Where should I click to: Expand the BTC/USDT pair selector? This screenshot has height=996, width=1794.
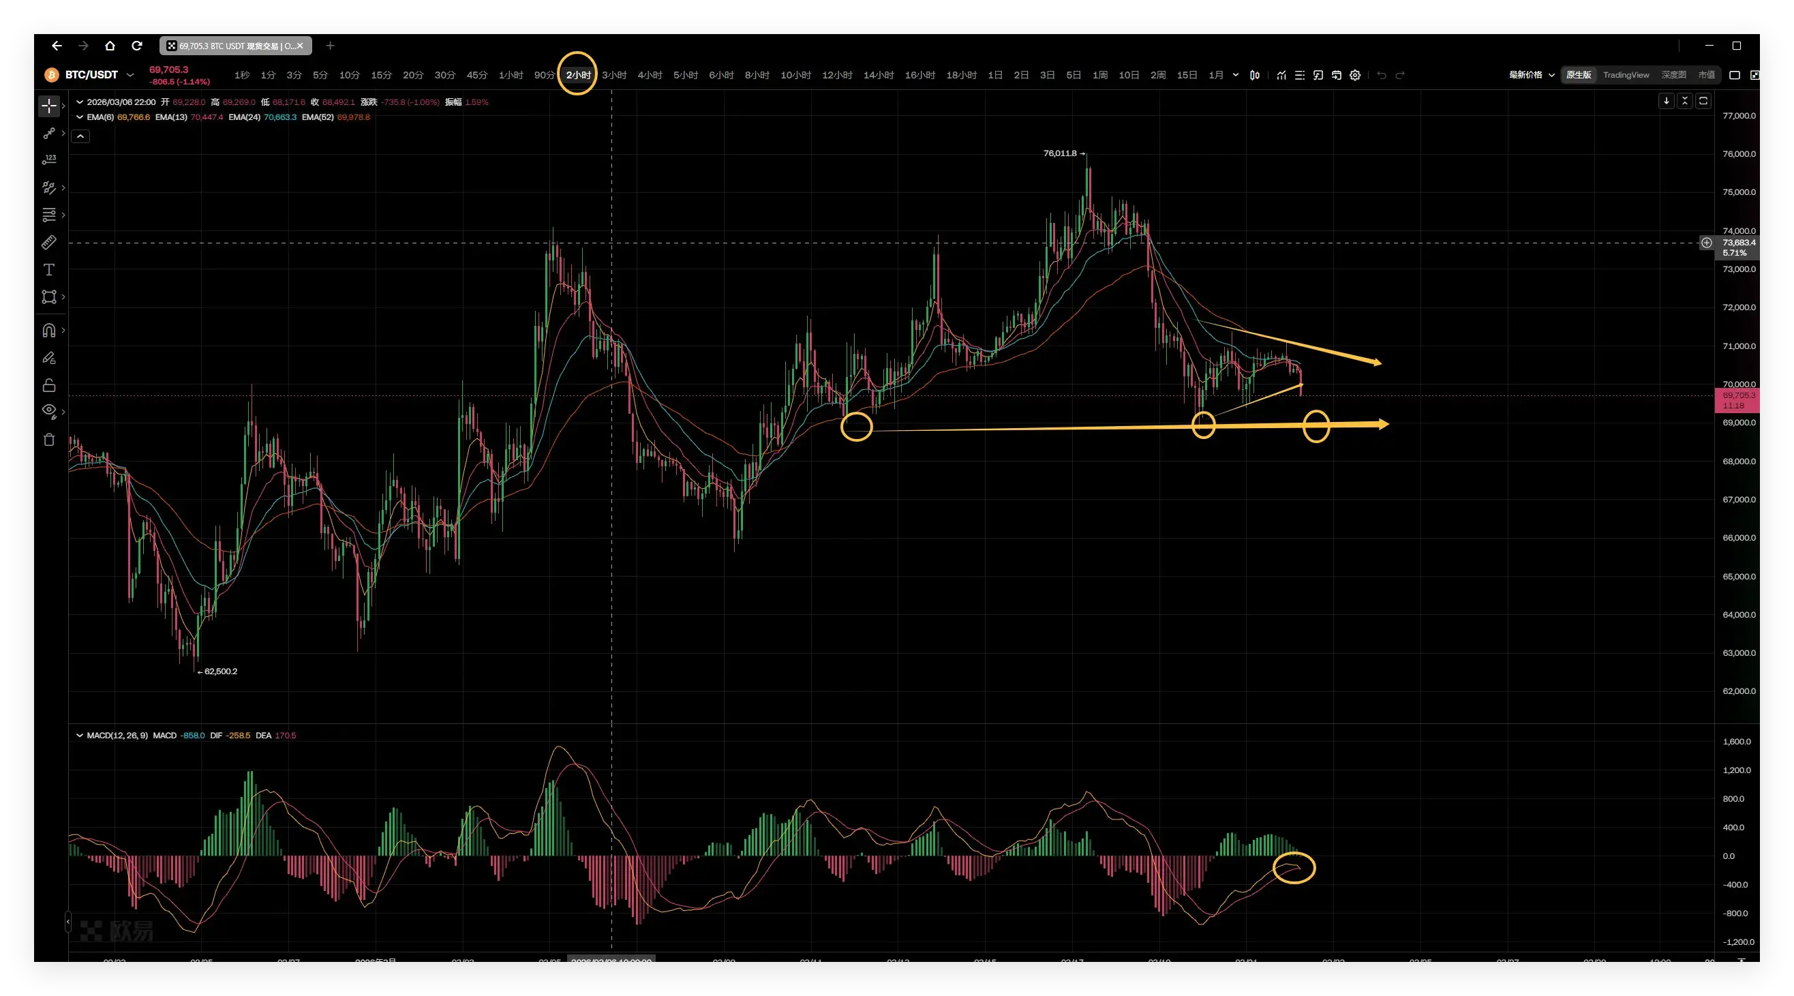(x=130, y=74)
